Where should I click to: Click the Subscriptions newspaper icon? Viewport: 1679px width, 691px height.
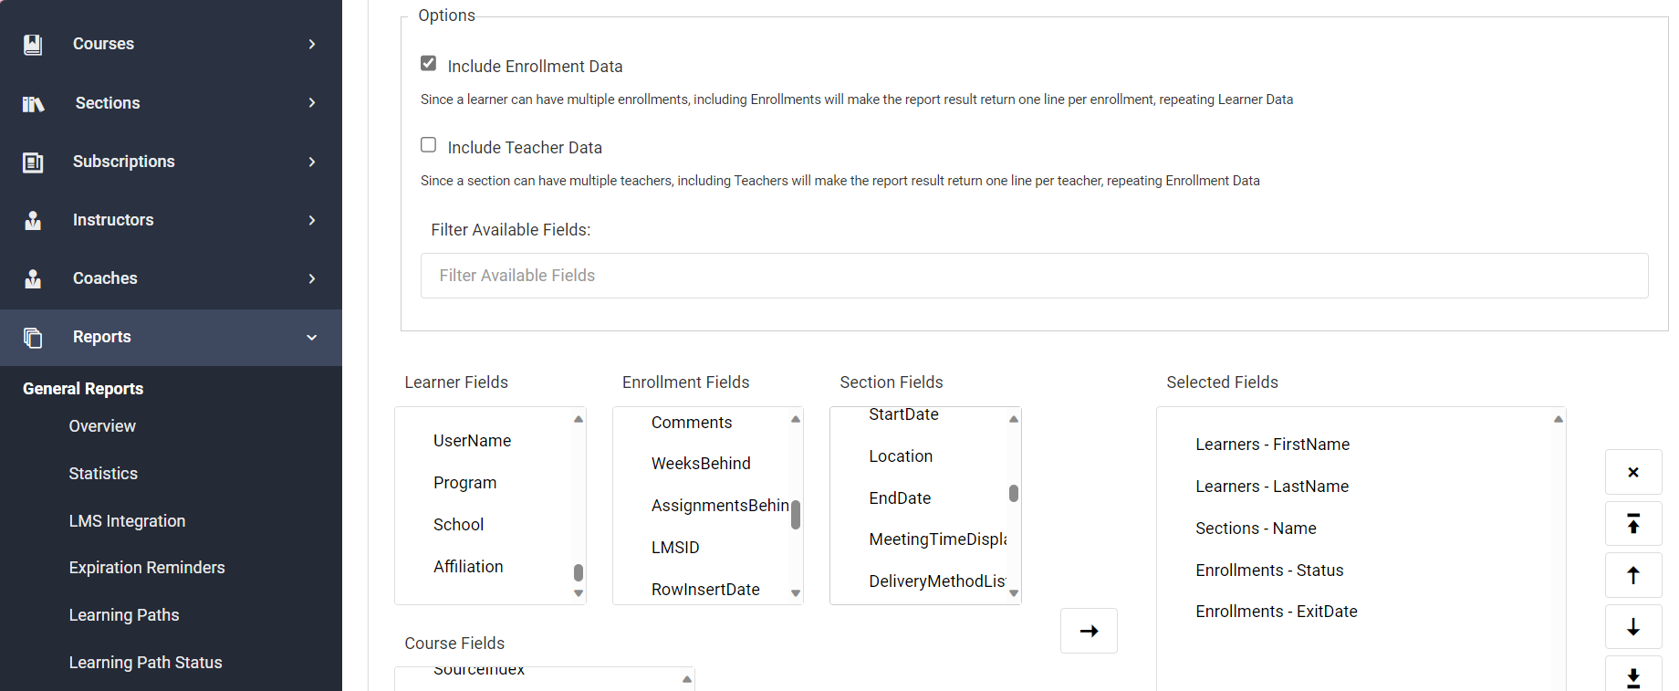click(x=33, y=162)
